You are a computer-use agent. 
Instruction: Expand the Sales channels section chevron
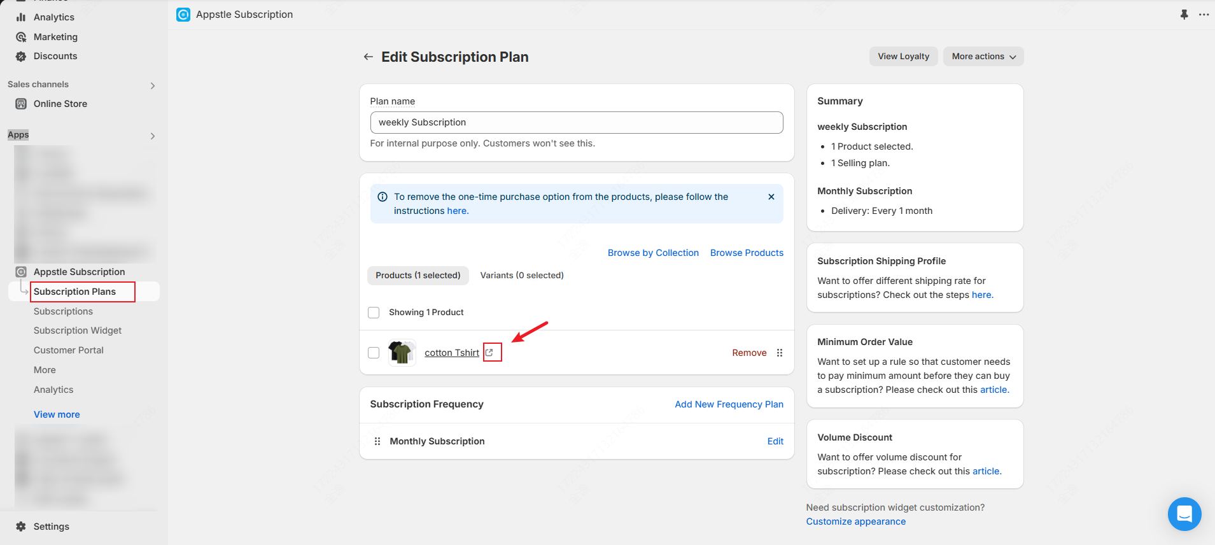152,85
